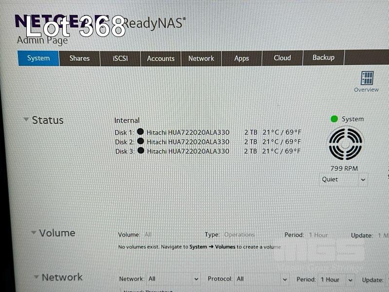Collapse the Status section
This screenshot has height=292, width=389.
tap(26, 120)
